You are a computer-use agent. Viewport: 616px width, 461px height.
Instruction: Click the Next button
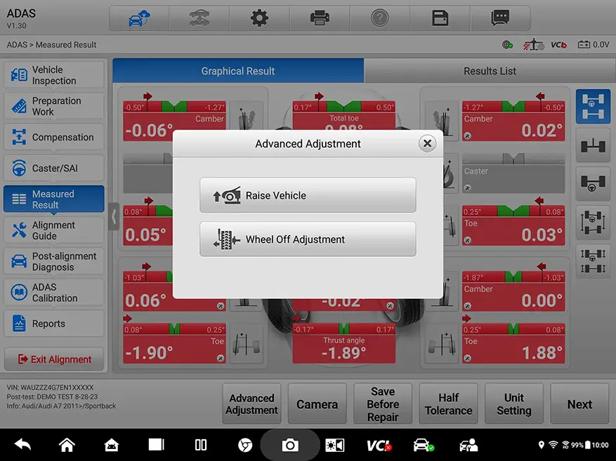[579, 404]
